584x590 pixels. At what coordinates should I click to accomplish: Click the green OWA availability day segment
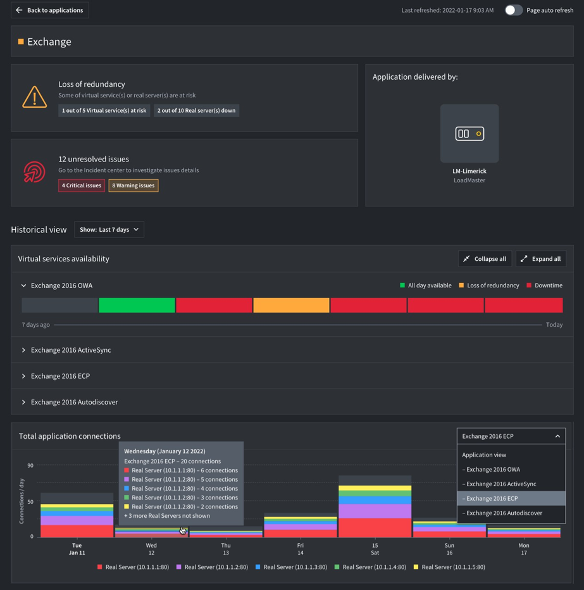(x=137, y=305)
